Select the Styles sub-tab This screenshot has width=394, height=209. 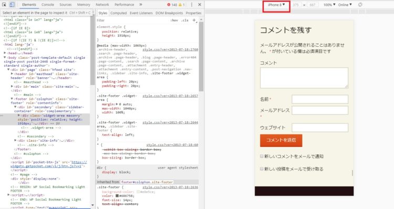tap(103, 13)
